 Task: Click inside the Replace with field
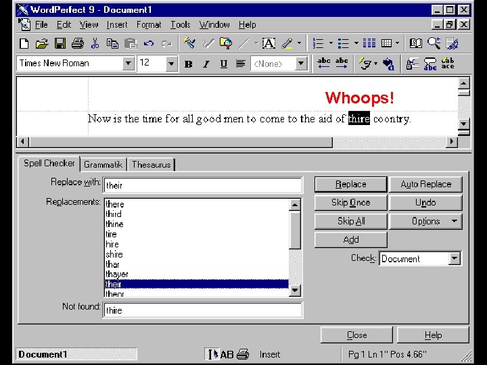click(202, 186)
